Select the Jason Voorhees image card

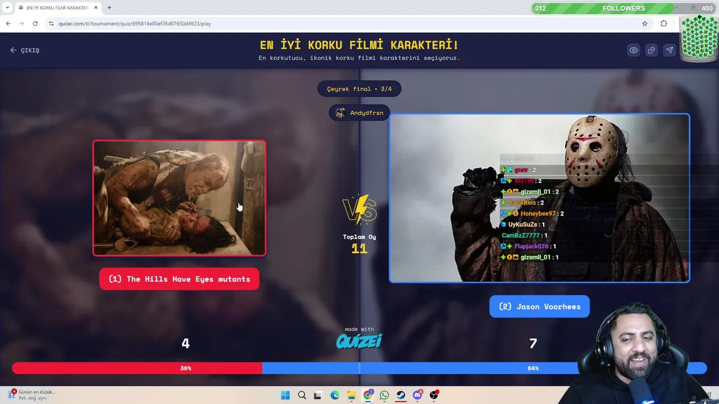539,198
